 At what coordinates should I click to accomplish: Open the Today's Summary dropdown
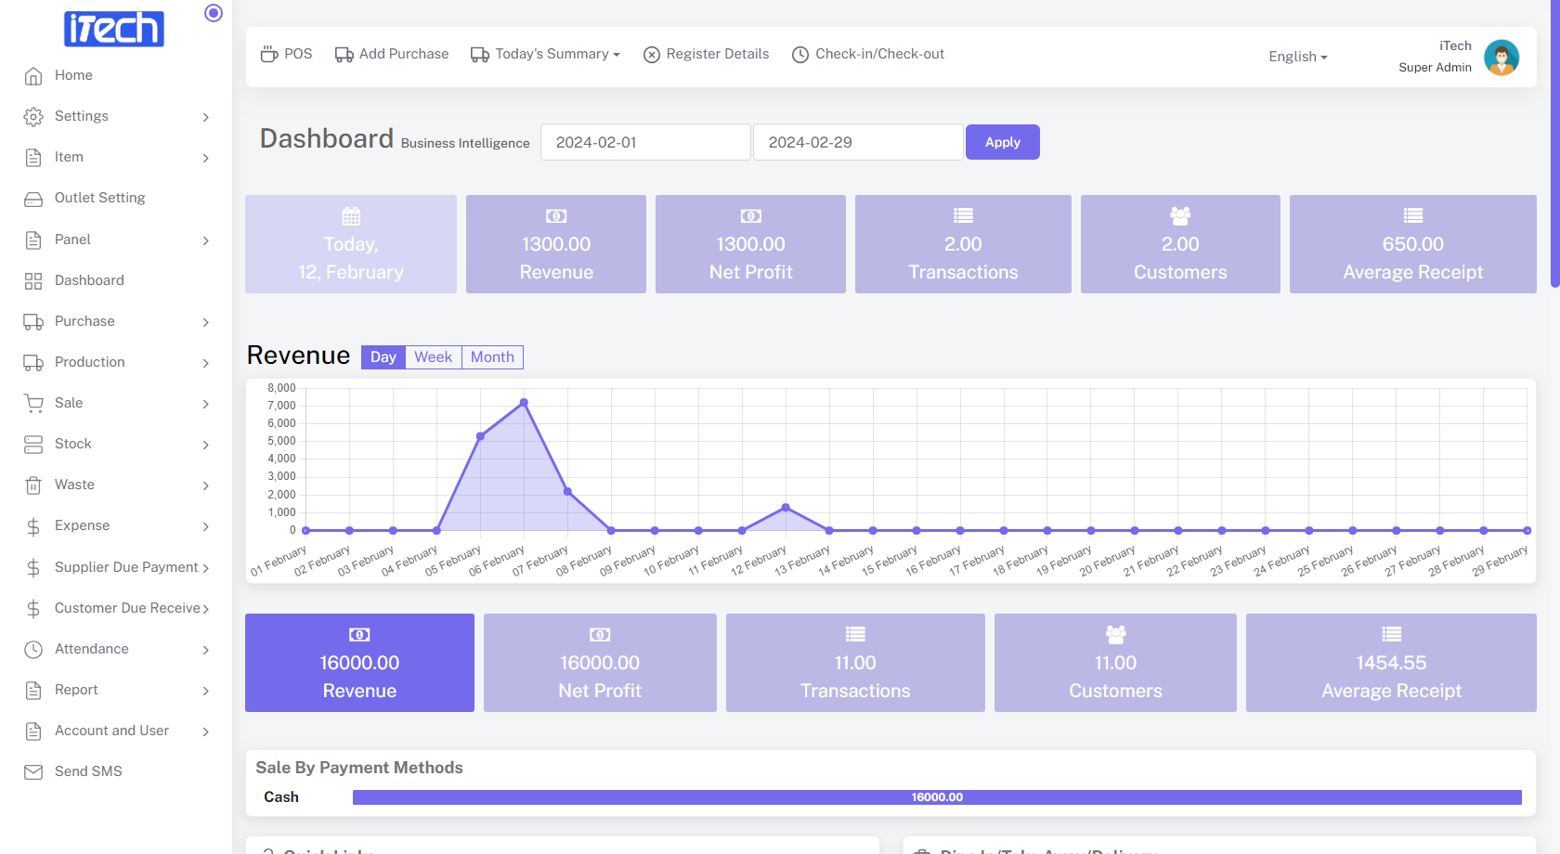[545, 55]
